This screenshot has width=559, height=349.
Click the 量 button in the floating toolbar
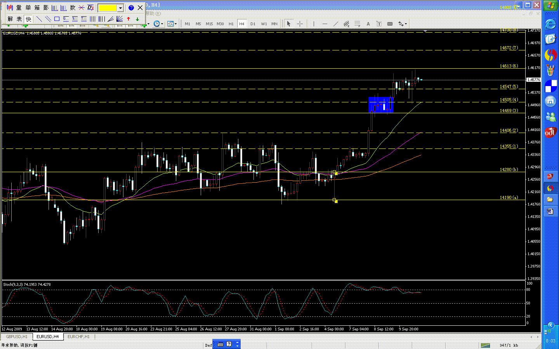tap(19, 8)
